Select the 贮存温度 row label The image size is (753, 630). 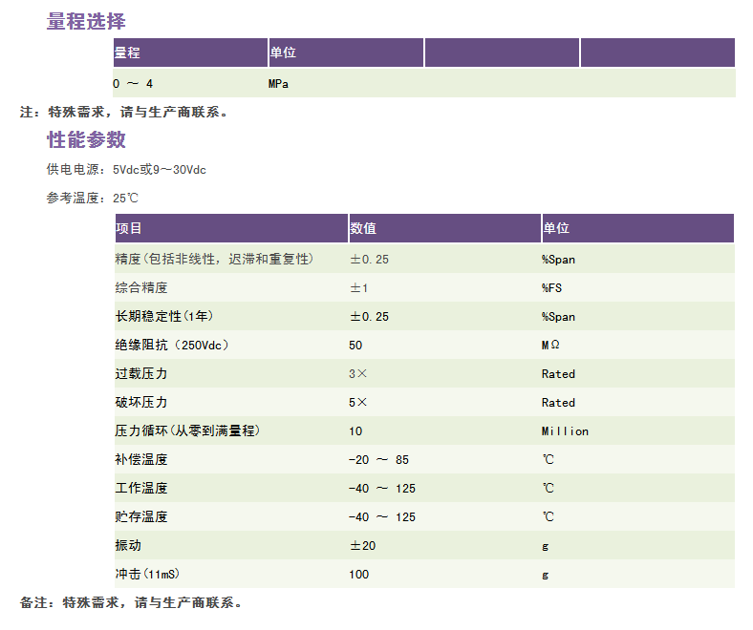point(141,516)
